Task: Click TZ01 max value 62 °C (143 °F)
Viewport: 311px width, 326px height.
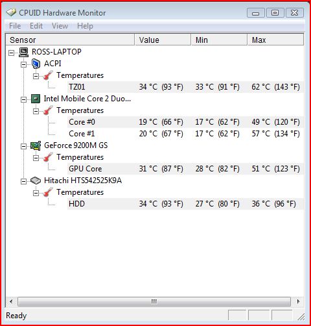Action: (x=275, y=87)
